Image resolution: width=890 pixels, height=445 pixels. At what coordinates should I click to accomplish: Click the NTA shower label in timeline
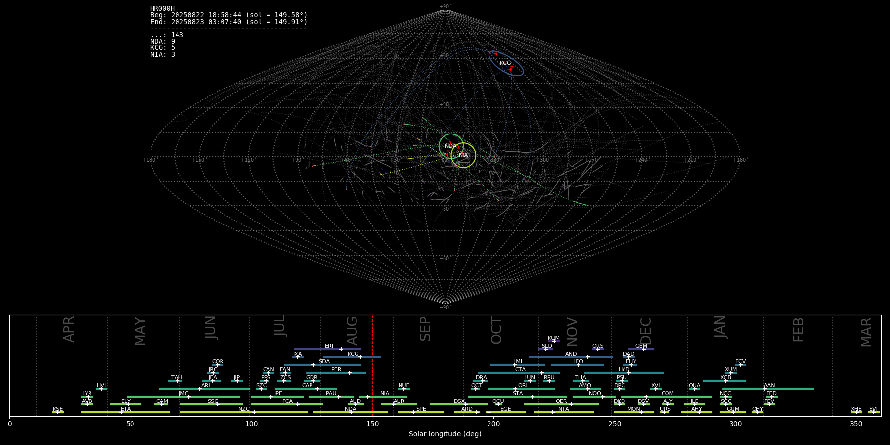click(x=564, y=409)
